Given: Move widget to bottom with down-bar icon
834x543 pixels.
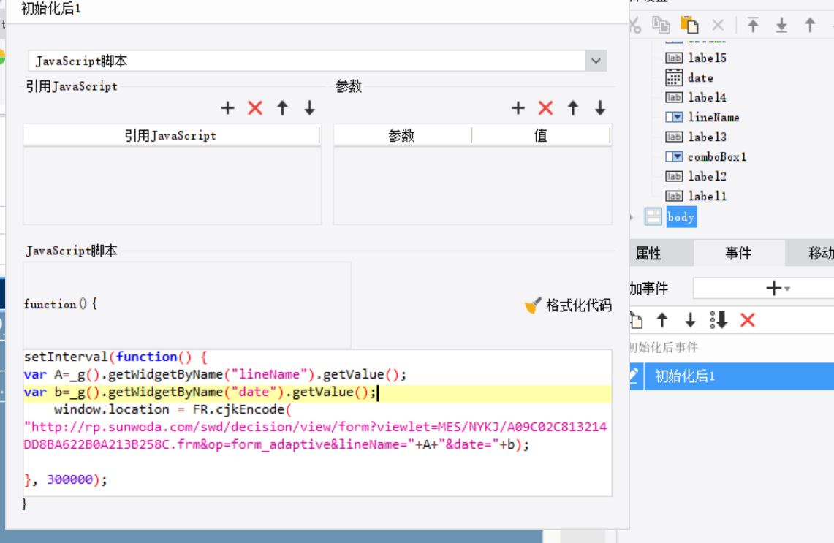Looking at the screenshot, I should (x=781, y=25).
